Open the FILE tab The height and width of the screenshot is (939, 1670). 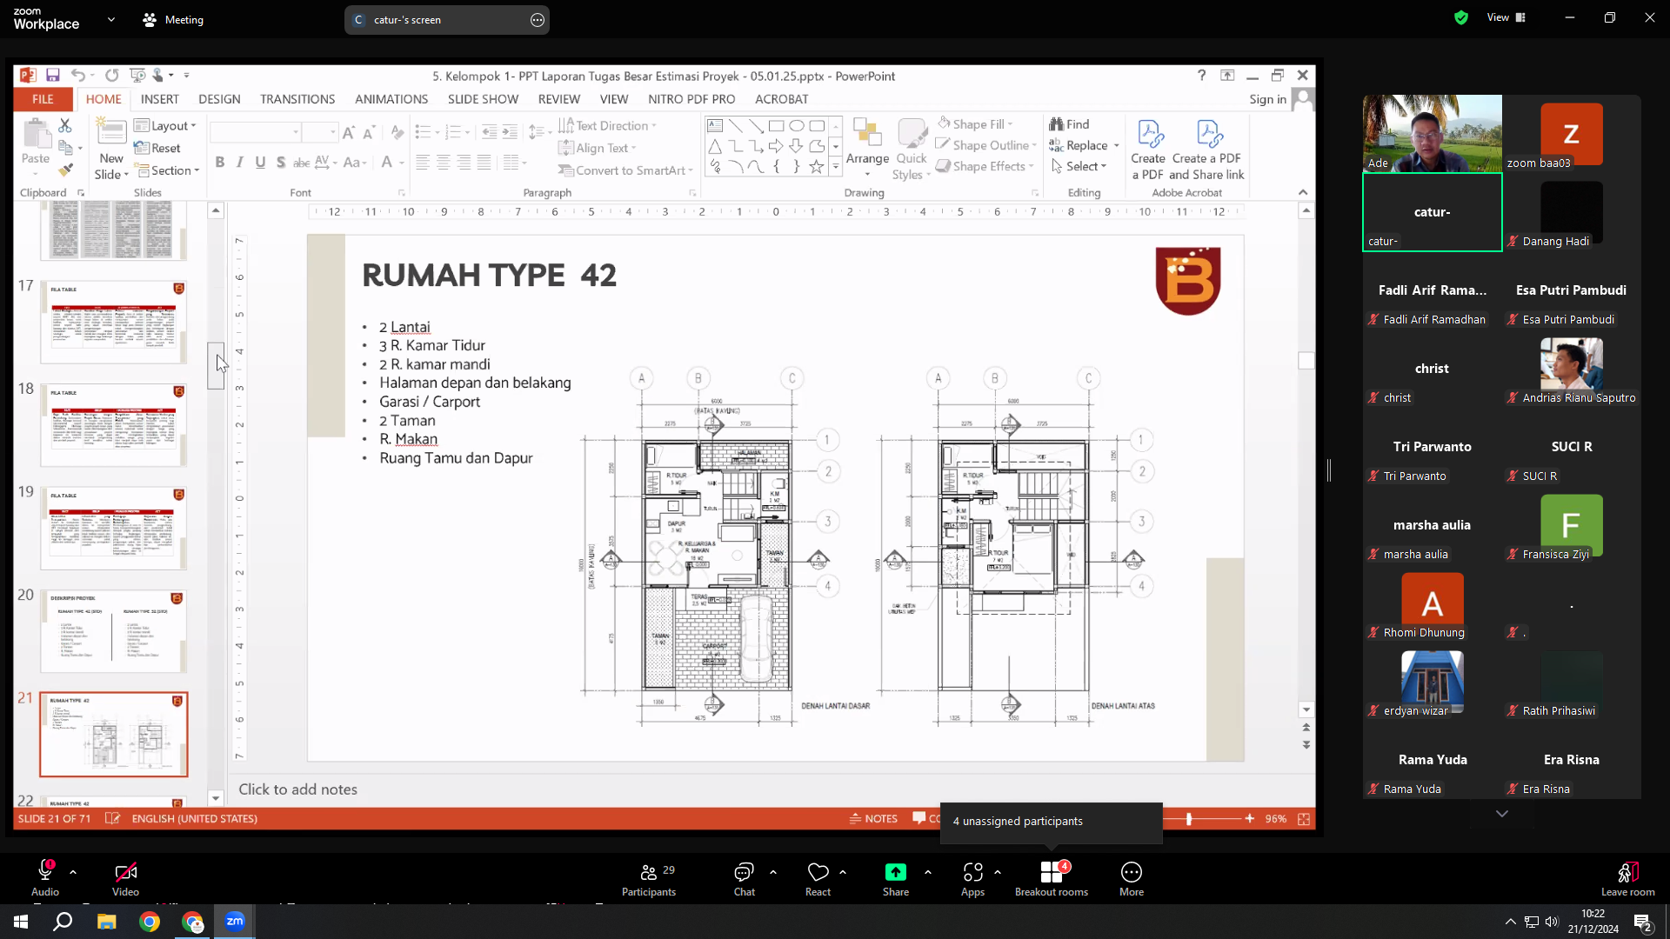coord(43,99)
